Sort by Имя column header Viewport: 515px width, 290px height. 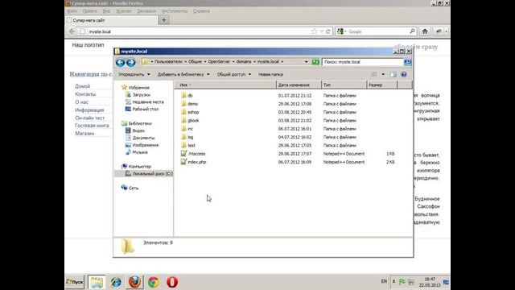point(225,85)
